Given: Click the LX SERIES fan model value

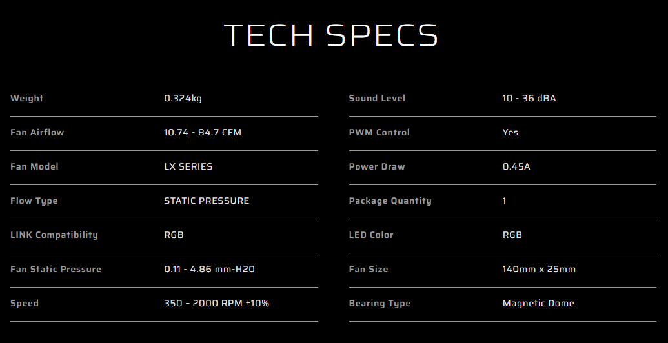Looking at the screenshot, I should [188, 166].
